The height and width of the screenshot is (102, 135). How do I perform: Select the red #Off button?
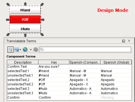point(25,20)
